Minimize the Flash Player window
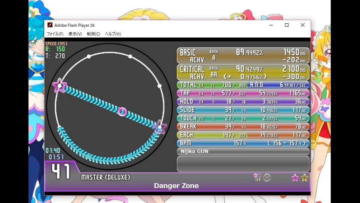 click(271, 25)
